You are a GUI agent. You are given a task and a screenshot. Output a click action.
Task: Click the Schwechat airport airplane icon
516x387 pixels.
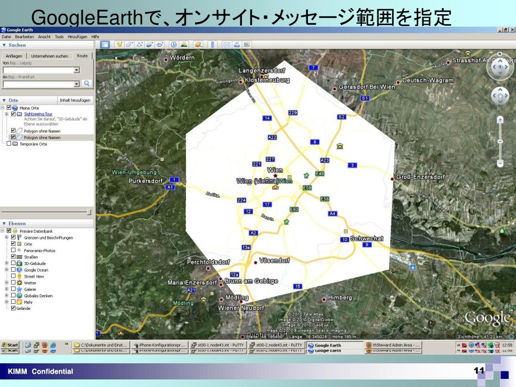coord(413,267)
